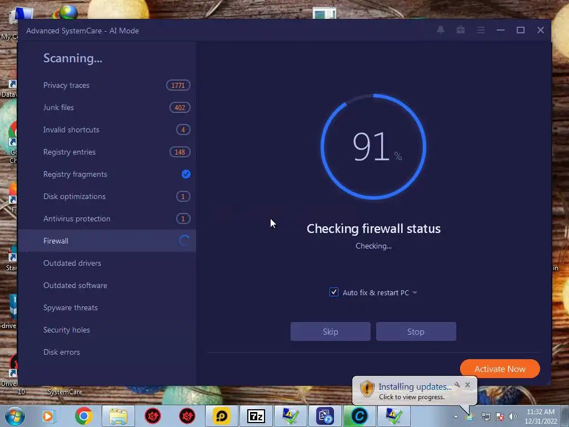Expand the Auto fix & restart PC dropdown arrow
This screenshot has height=427, width=569.
point(415,292)
